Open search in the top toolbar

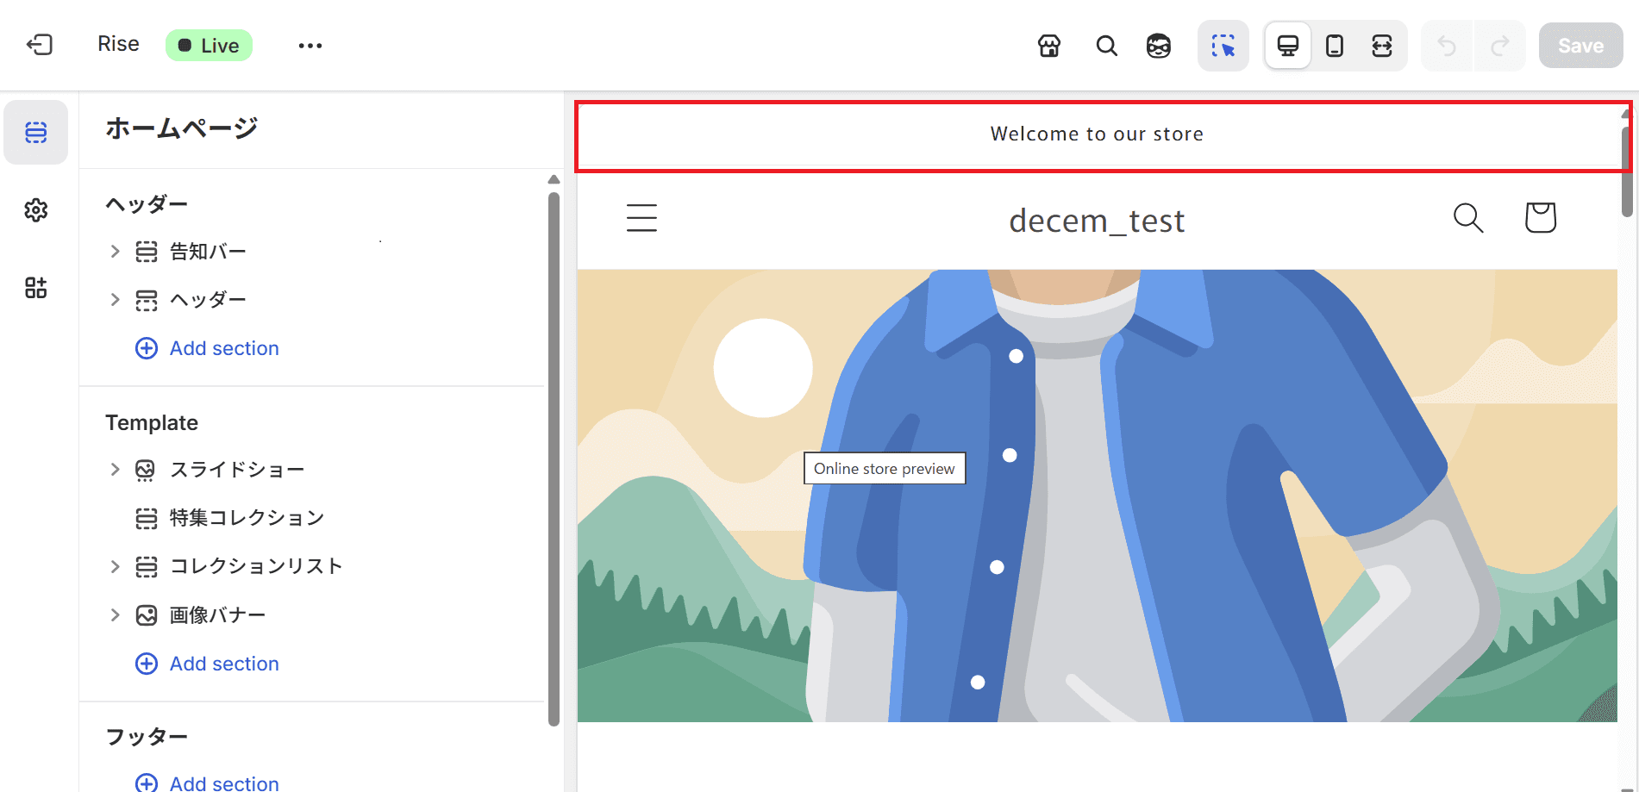[1107, 46]
